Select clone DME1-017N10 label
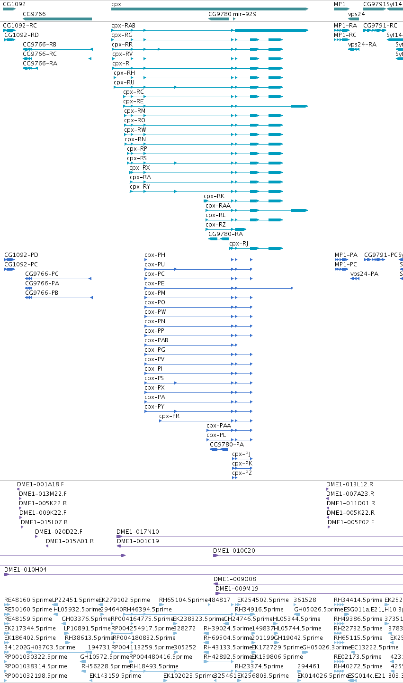Viewport: 403px width, 683px height. tap(138, 532)
